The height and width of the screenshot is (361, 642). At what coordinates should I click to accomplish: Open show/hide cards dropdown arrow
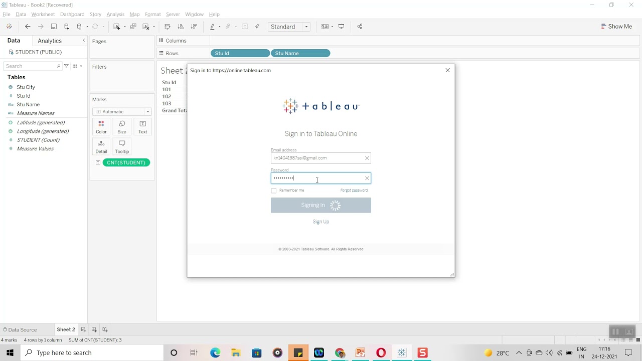pos(332,27)
